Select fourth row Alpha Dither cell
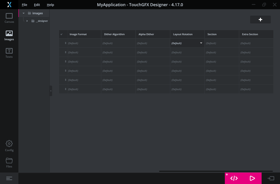Screen dimensions: 280x184 pos(153,71)
